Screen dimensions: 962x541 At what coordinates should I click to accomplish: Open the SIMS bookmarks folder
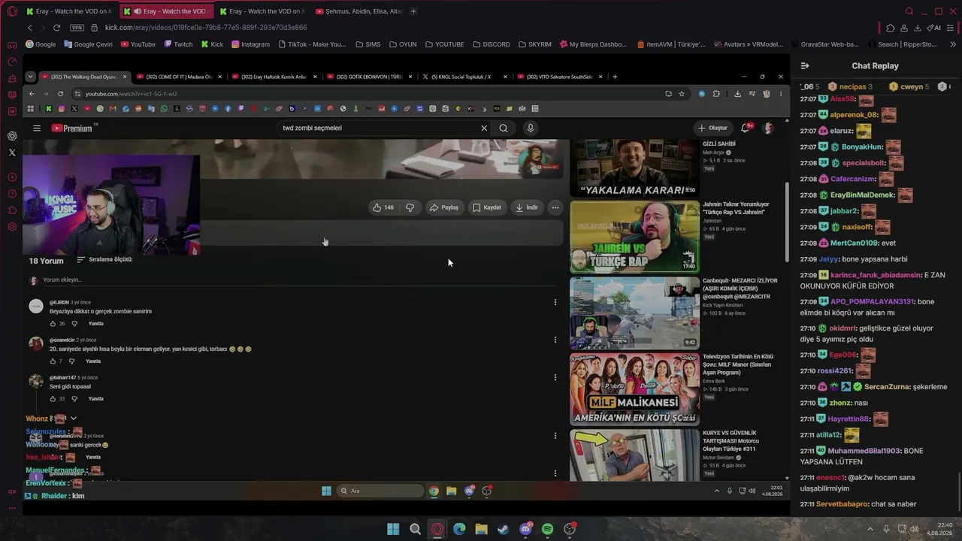(368, 44)
